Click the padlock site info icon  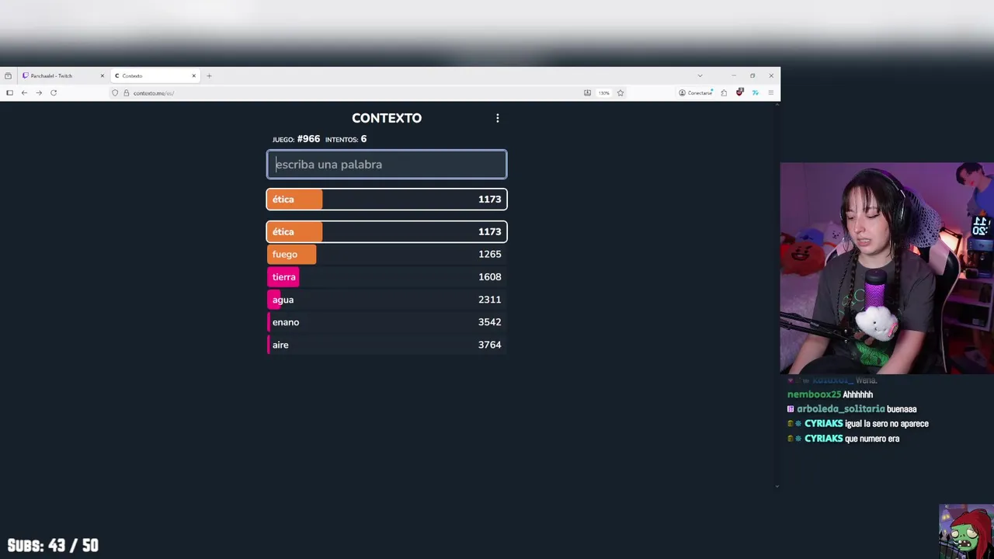(126, 93)
